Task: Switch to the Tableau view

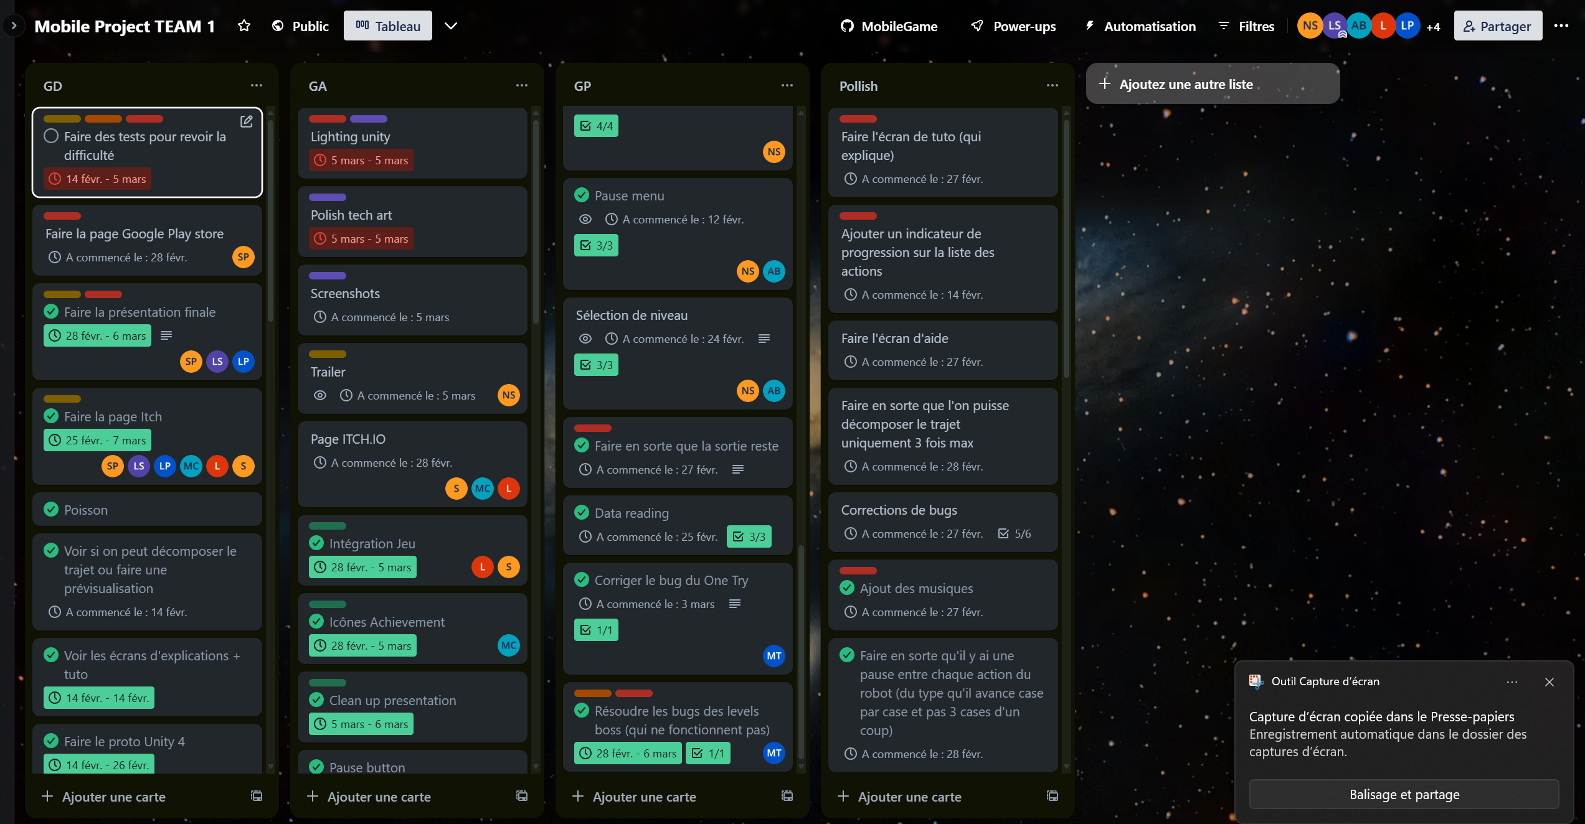Action: pyautogui.click(x=387, y=26)
